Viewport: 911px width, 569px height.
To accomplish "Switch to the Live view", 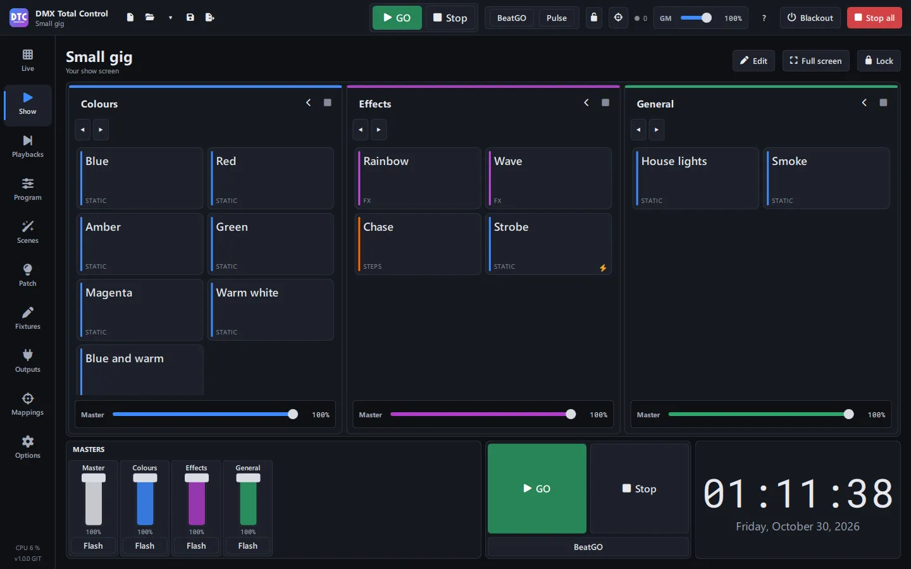I will (x=28, y=61).
